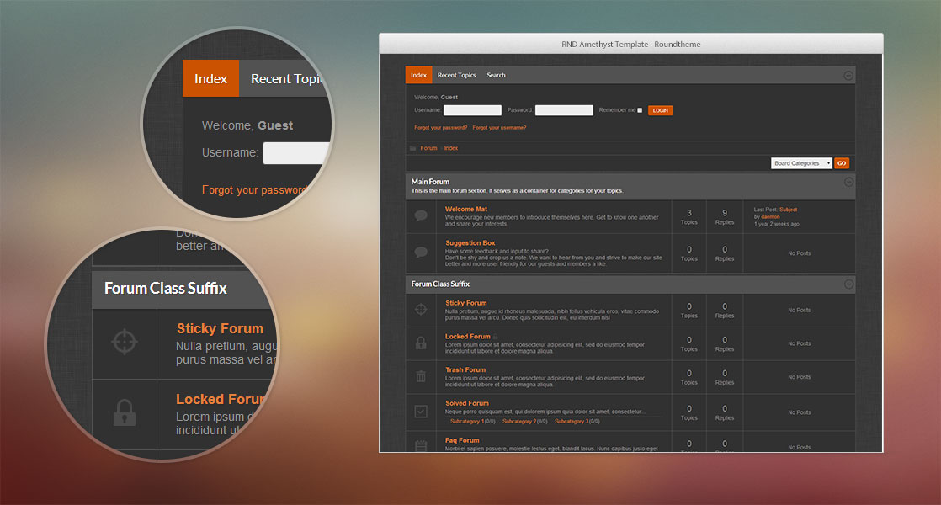
Task: Switch to the Recent Topics tab in the forum window
Action: tap(457, 75)
